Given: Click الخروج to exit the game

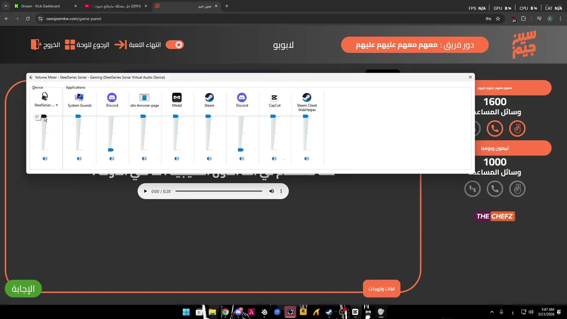Looking at the screenshot, I should 46,45.
